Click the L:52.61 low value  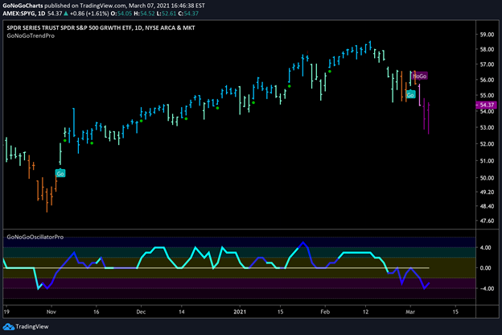(167, 14)
